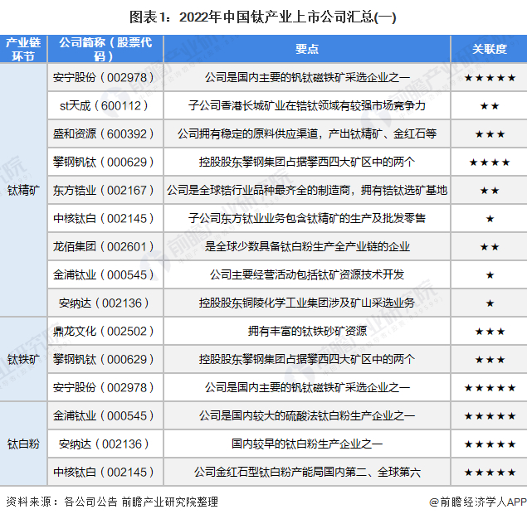Click st天成(600112) company cell
This screenshot has height=519, width=527.
[x=104, y=106]
